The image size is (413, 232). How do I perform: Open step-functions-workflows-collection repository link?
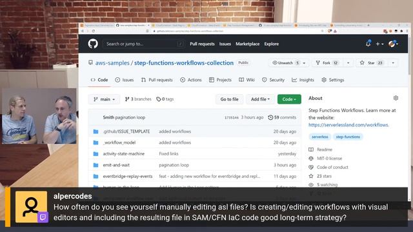click(x=184, y=63)
